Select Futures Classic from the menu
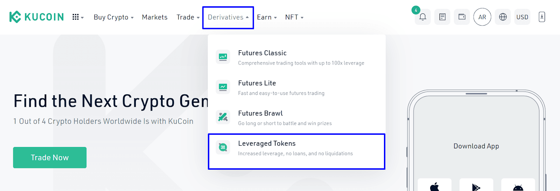 click(x=296, y=58)
